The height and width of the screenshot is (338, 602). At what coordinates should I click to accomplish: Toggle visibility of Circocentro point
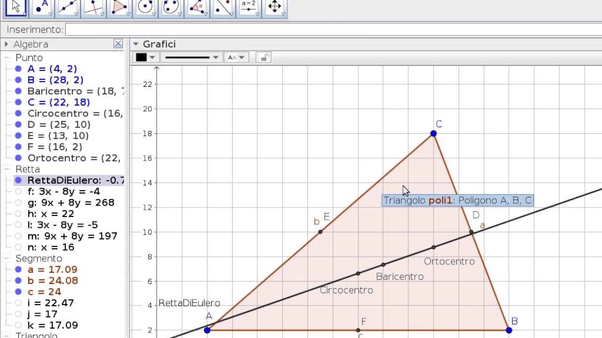(x=18, y=114)
